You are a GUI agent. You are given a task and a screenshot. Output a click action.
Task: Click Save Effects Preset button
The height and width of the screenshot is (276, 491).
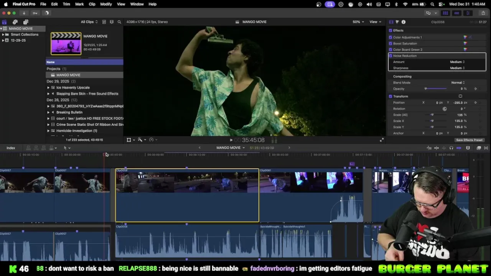(469, 140)
